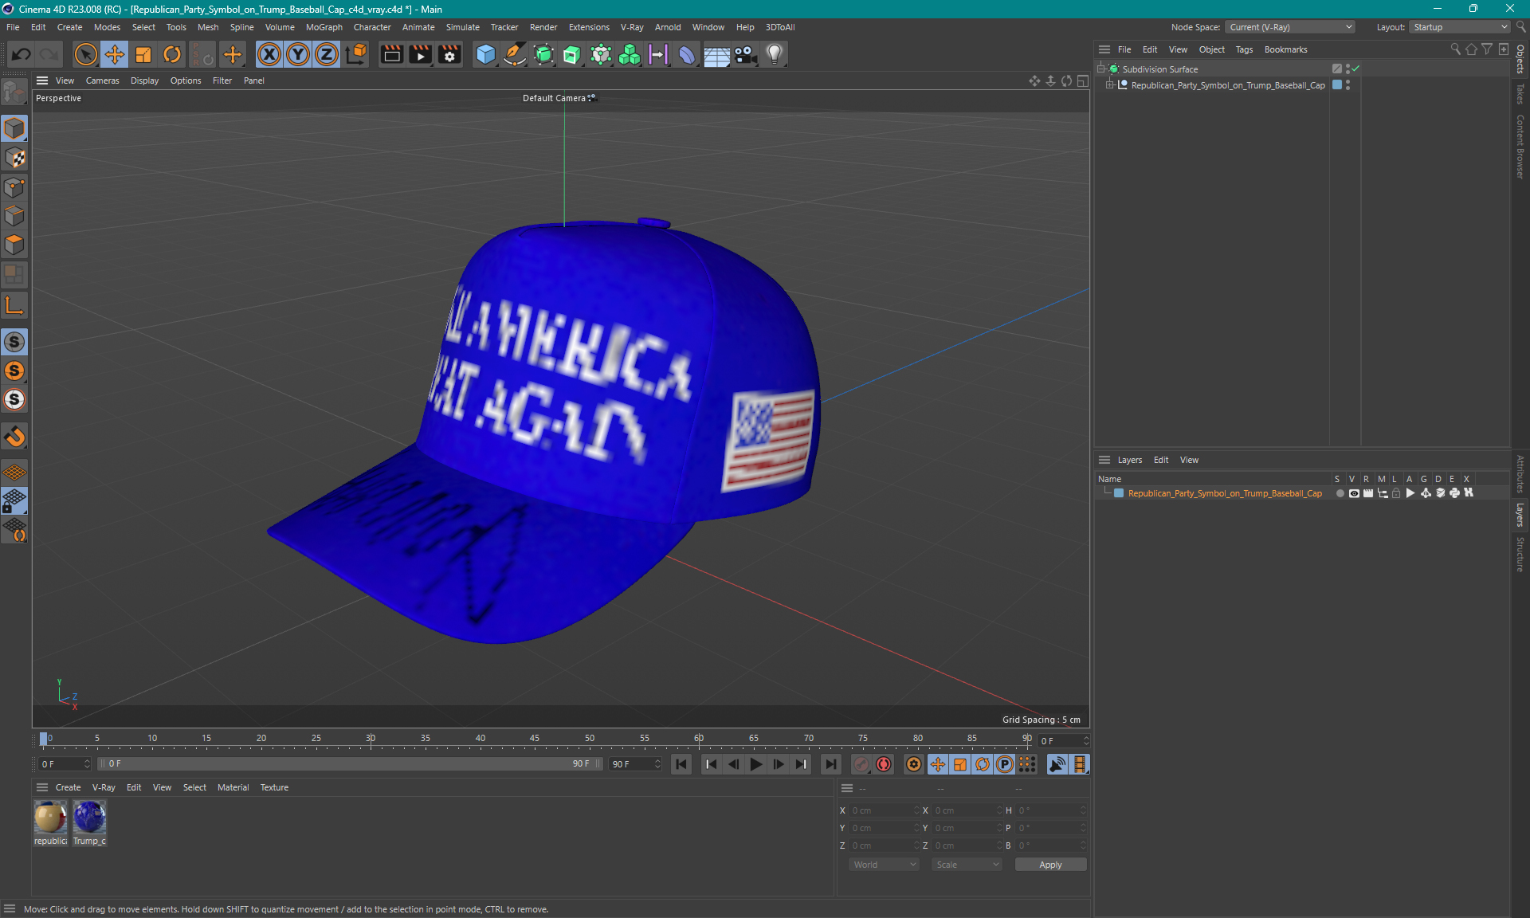
Task: Open Node Space dropdown
Action: coord(1289,27)
